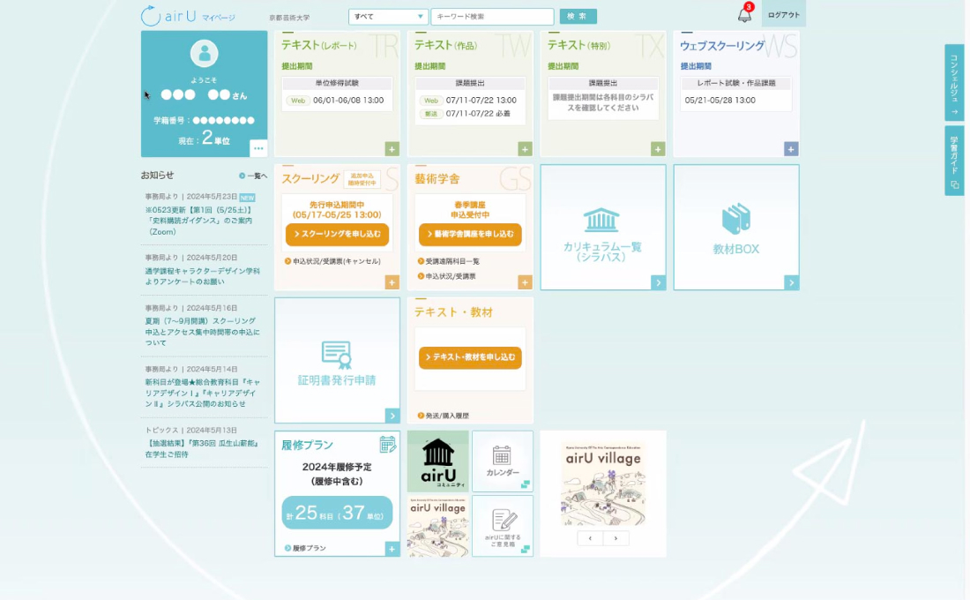Click the user profile avatar icon
The width and height of the screenshot is (970, 600).
coord(204,54)
